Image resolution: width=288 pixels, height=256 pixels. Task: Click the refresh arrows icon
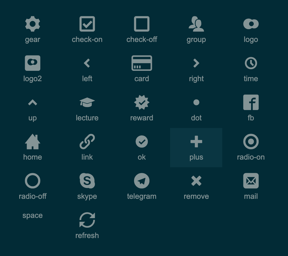pyautogui.click(x=87, y=220)
